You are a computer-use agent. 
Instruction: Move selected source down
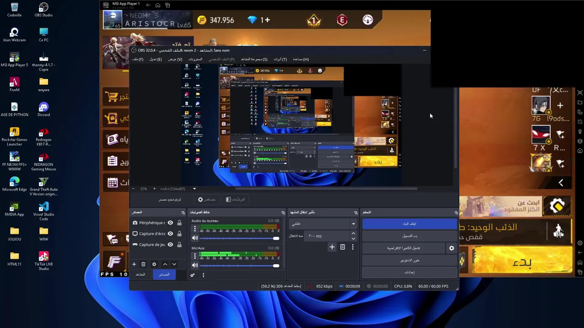click(x=174, y=264)
